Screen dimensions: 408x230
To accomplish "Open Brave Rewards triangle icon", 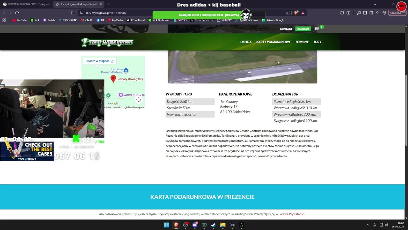I will click(303, 13).
